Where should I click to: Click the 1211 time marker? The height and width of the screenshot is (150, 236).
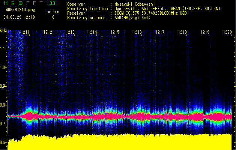(x=25, y=33)
